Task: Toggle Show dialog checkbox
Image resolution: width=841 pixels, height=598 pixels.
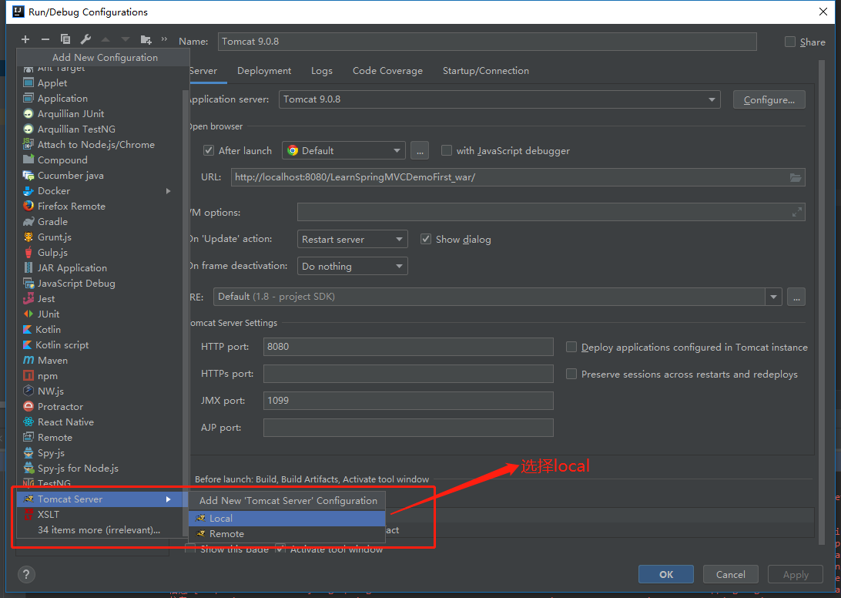Action: tap(426, 240)
